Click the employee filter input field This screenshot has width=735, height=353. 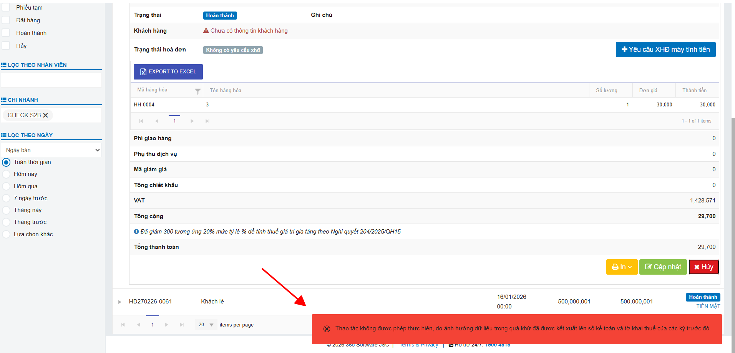click(x=51, y=80)
